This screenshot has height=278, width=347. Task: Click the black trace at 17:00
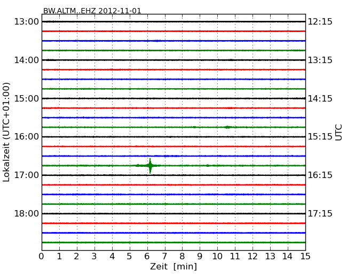(x=173, y=175)
